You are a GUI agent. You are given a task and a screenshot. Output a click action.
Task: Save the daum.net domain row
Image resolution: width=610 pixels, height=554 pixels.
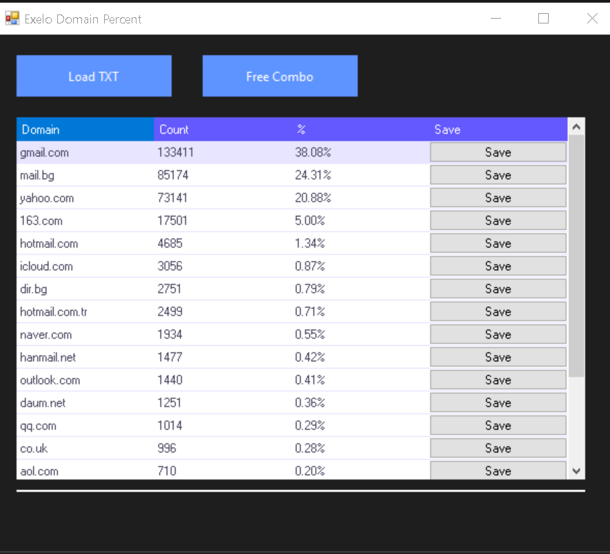[x=498, y=403]
